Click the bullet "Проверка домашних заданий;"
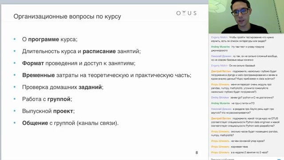This screenshot has width=284, height=160. 63,87
